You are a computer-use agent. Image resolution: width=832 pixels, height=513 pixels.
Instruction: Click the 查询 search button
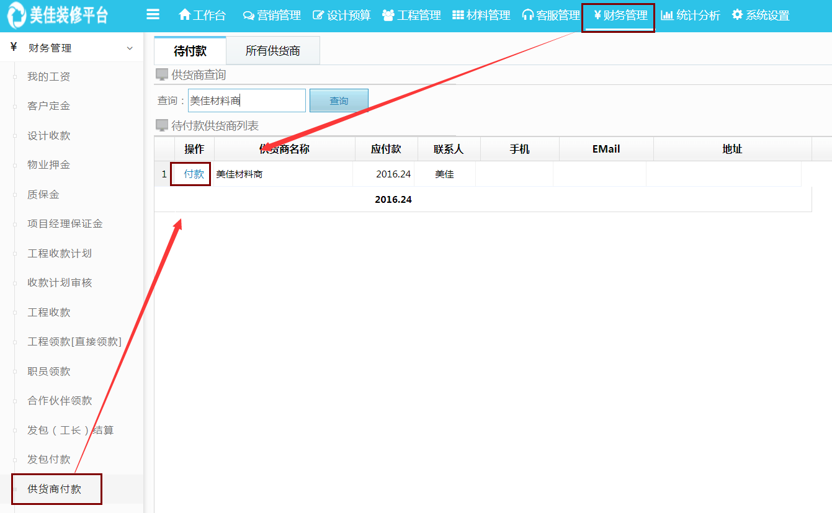(339, 100)
